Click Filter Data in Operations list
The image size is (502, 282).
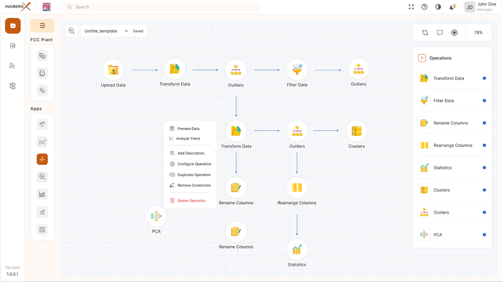click(x=444, y=101)
